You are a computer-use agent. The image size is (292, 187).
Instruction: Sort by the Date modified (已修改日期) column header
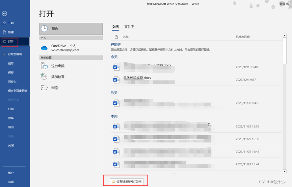(x=243, y=37)
